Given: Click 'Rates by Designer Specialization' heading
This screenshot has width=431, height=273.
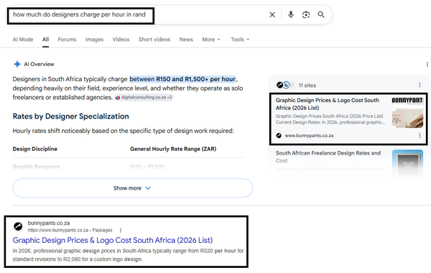Looking at the screenshot, I should click(x=70, y=116).
